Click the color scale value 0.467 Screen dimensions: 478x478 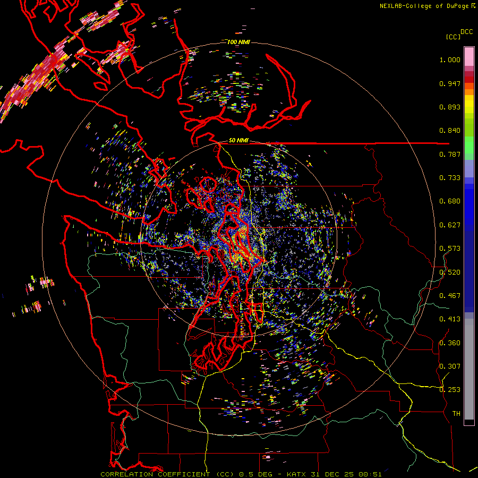pos(450,296)
